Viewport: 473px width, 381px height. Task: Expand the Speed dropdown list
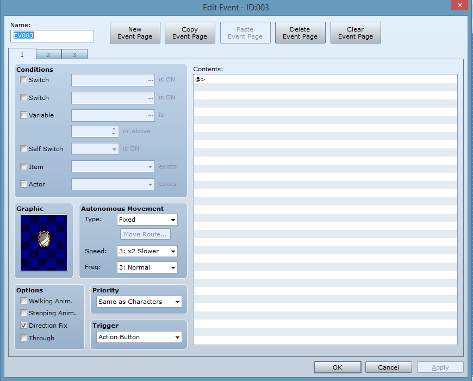pos(147,251)
